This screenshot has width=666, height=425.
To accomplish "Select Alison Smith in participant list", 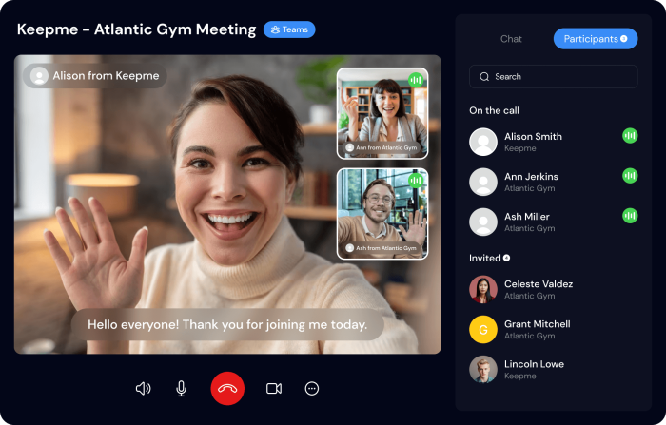I will pos(554,142).
